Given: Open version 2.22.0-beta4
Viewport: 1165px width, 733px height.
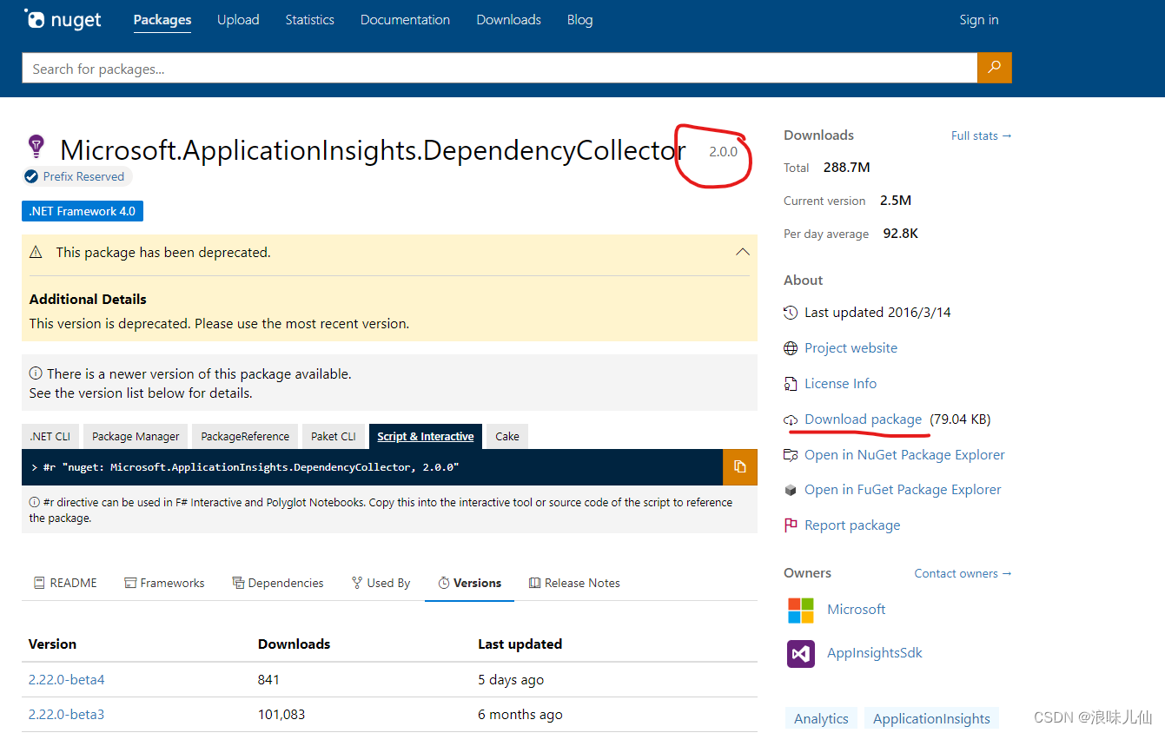Looking at the screenshot, I should coord(66,679).
